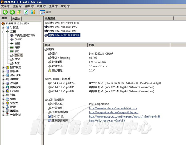Click the 报告 report toolbar button

click(45, 12)
